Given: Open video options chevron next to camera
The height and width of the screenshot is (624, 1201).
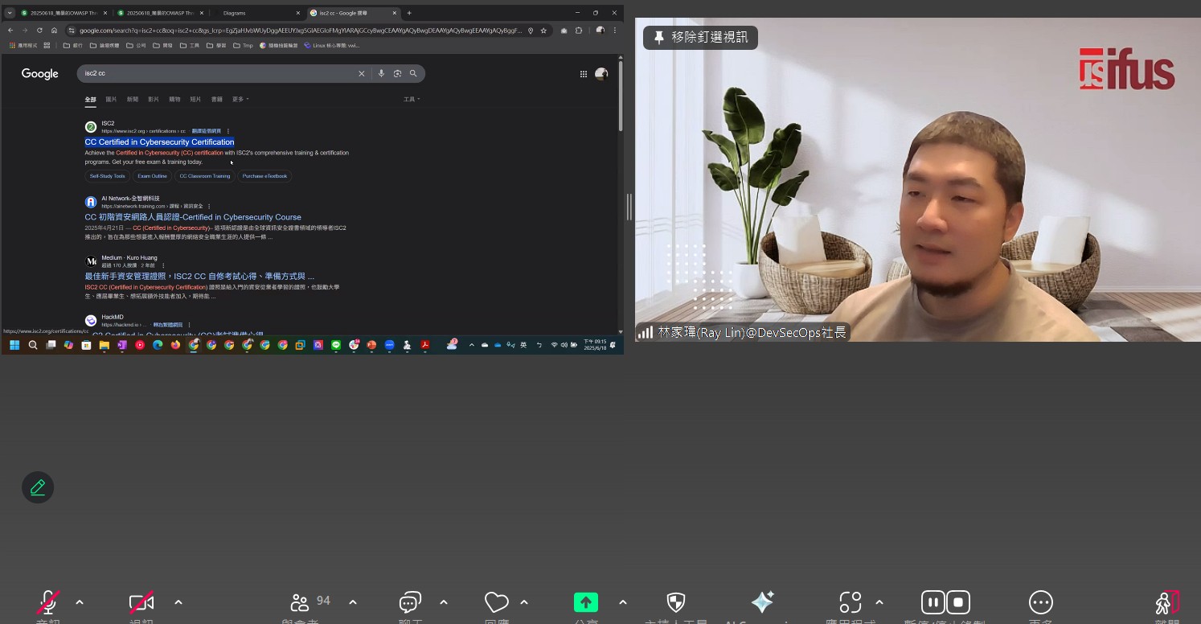Looking at the screenshot, I should (178, 602).
